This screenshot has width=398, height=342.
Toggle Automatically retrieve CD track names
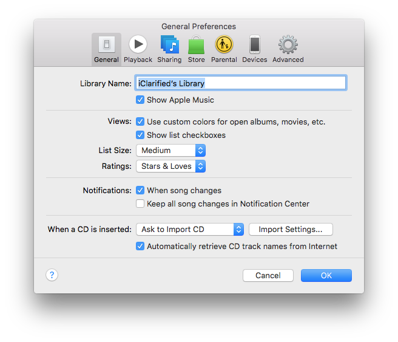(x=140, y=246)
